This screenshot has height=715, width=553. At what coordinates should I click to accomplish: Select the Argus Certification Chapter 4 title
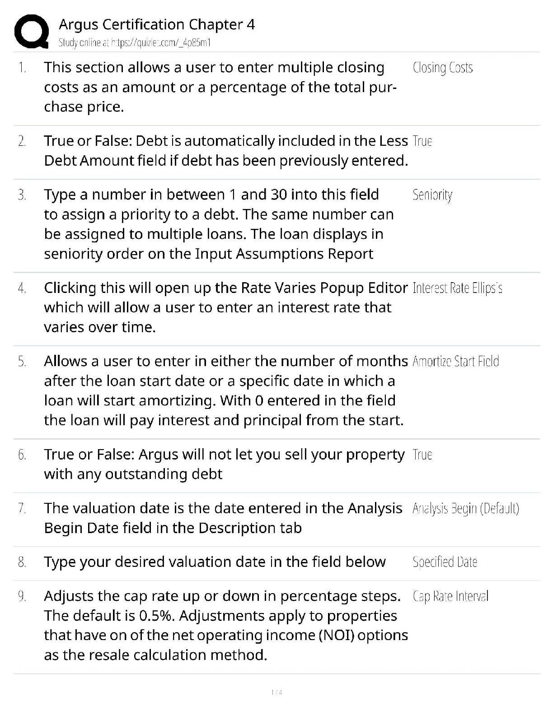pyautogui.click(x=157, y=24)
